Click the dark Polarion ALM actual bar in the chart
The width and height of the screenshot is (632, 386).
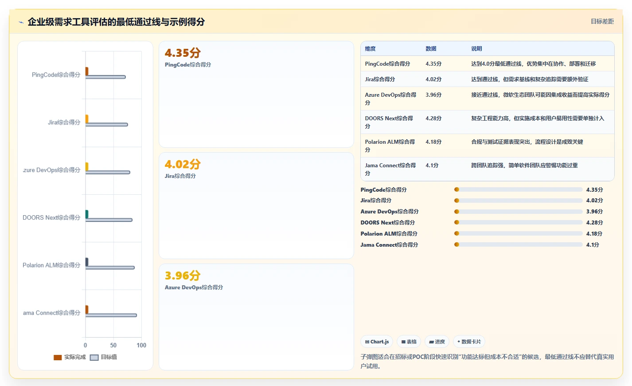click(87, 262)
